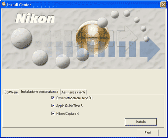Open the Assistenza clienti tab
Viewport: 168px width, 138px height.
pyautogui.click(x=73, y=92)
